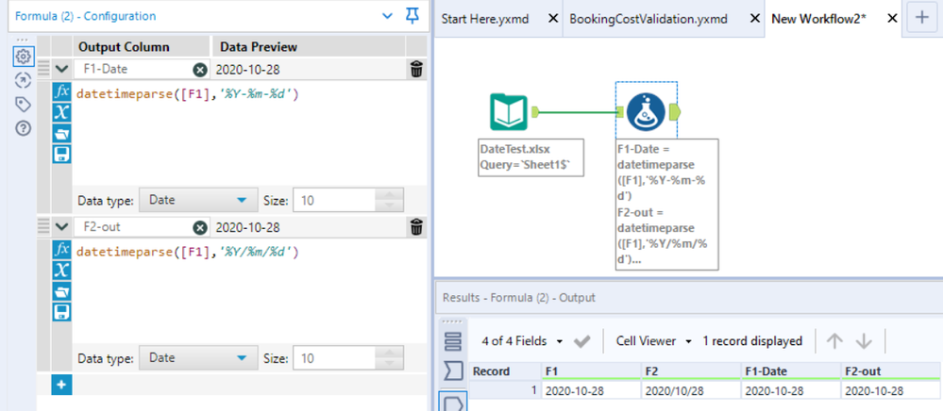Screen dimensions: 943x411
Task: Click the Input Data tool output anchor
Action: point(536,112)
